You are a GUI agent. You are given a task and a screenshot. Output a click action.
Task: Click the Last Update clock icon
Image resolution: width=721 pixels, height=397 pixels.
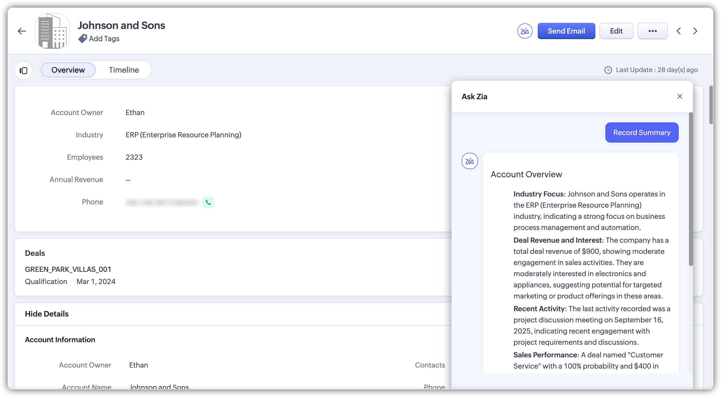[608, 70]
